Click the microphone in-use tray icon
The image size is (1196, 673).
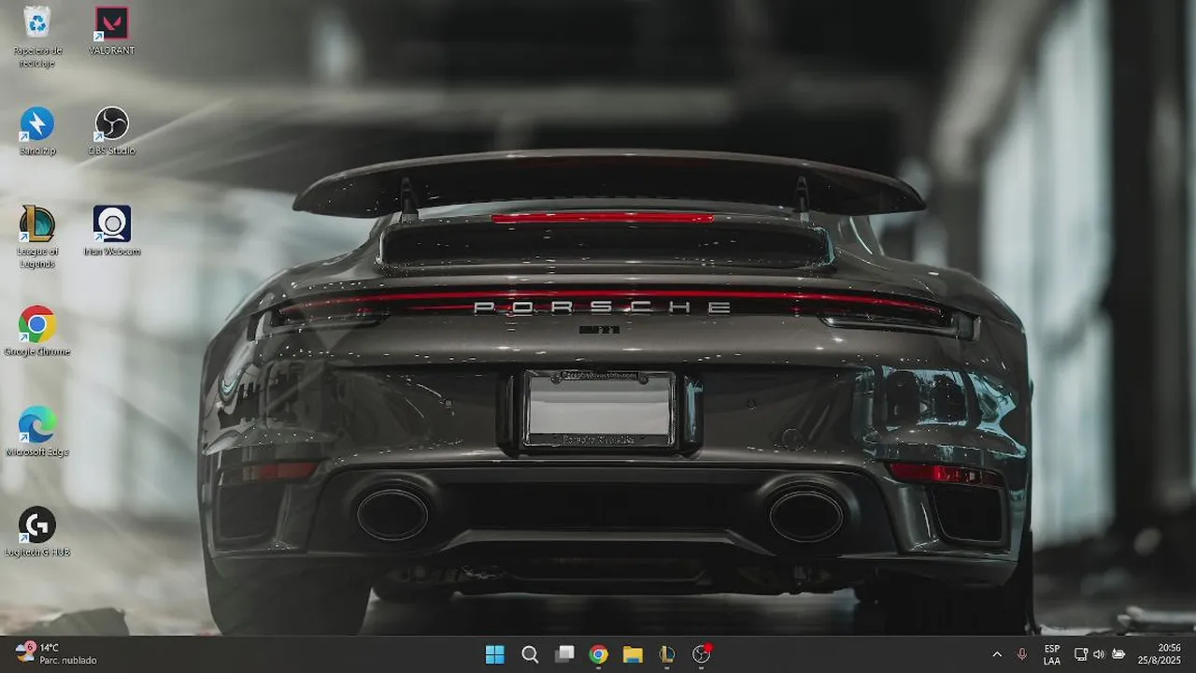click(x=1022, y=654)
